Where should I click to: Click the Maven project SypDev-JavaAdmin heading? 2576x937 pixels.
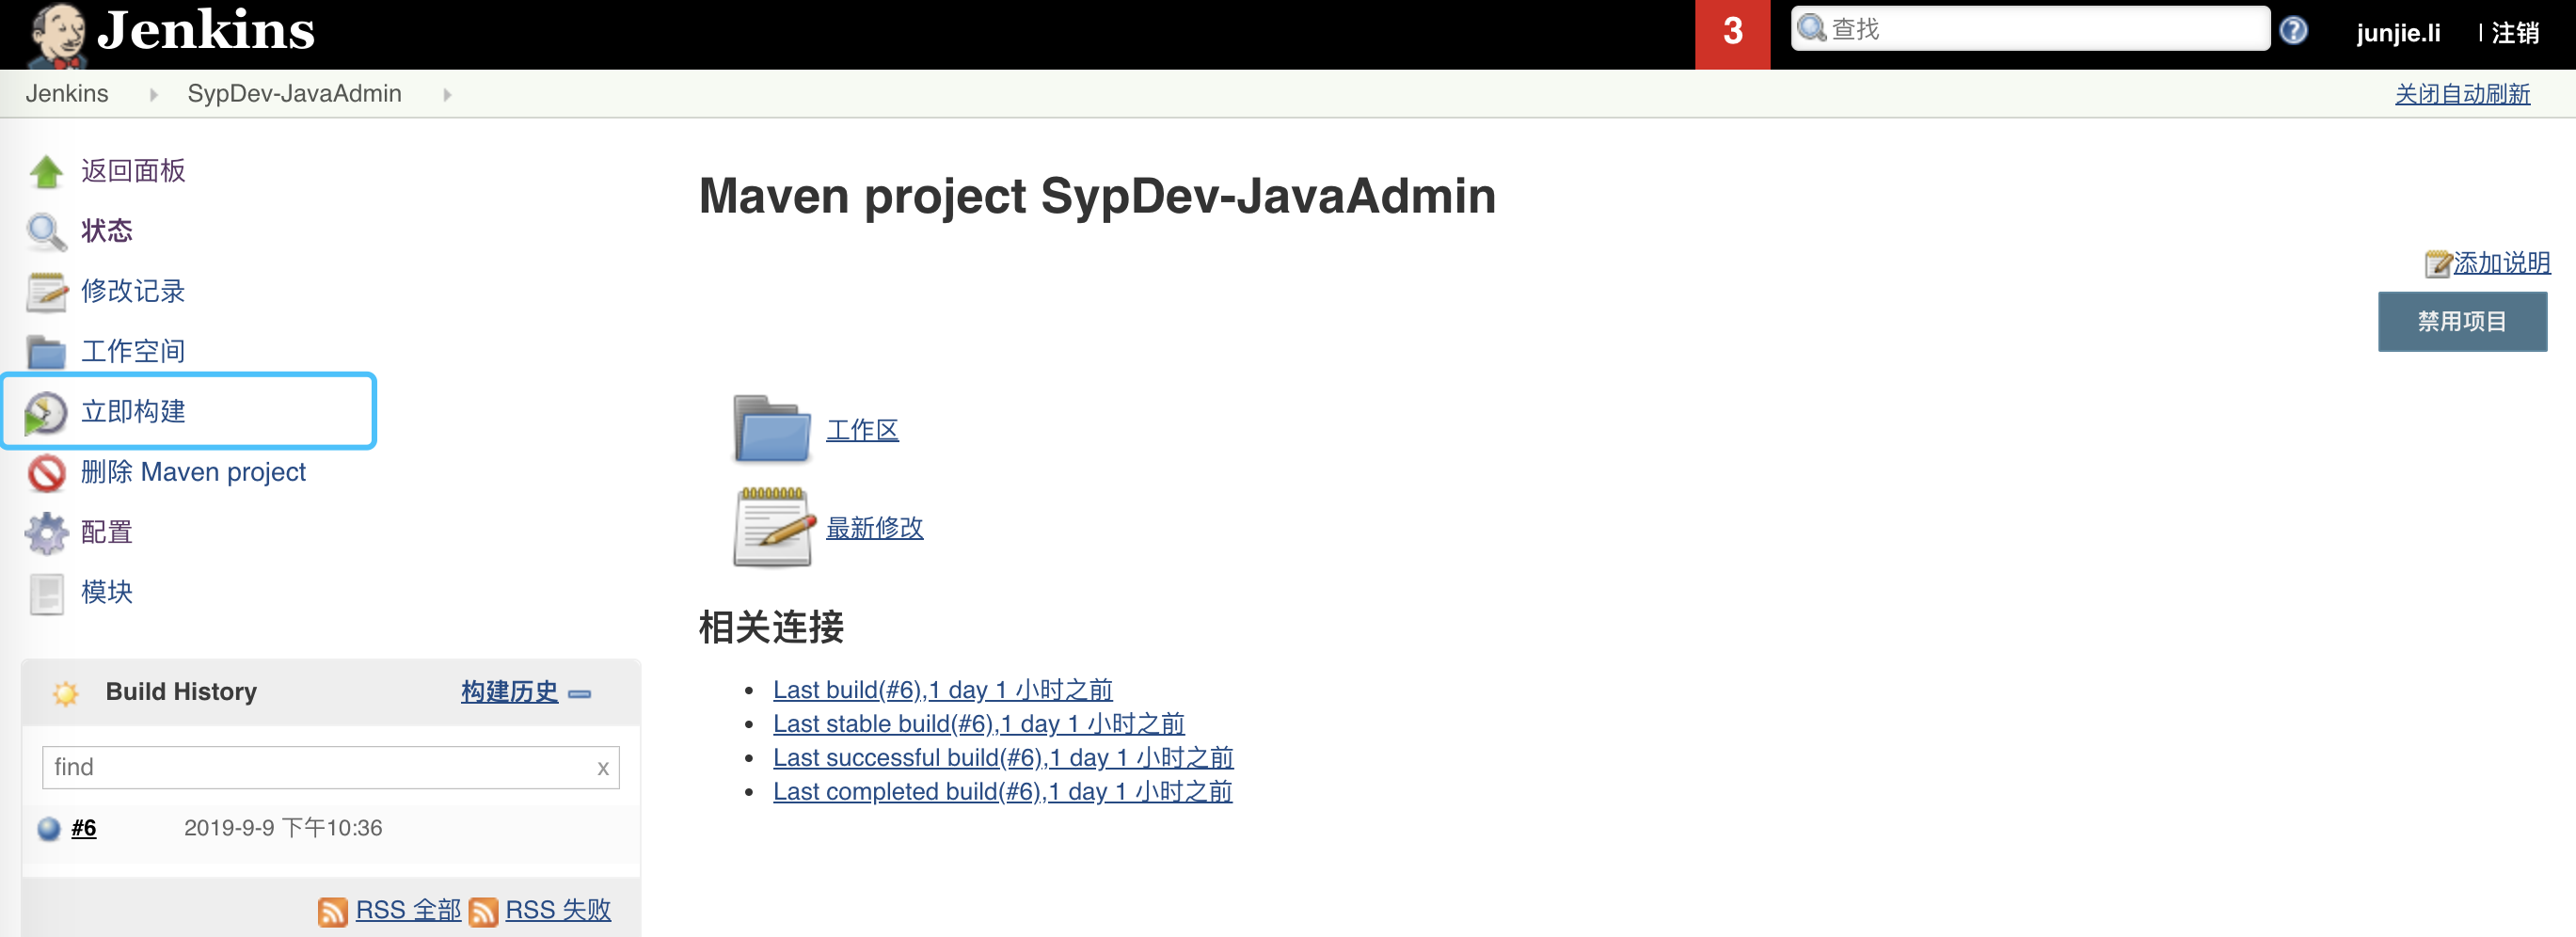[1097, 196]
